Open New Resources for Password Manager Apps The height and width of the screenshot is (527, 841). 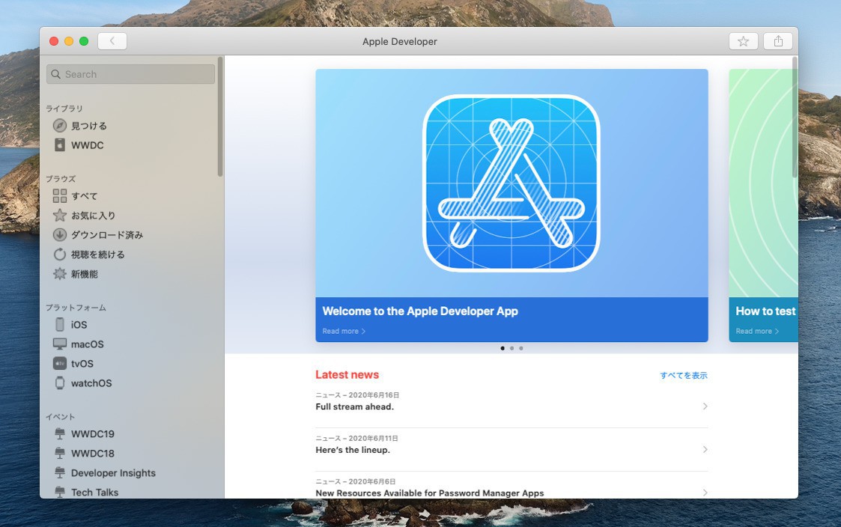511,487
